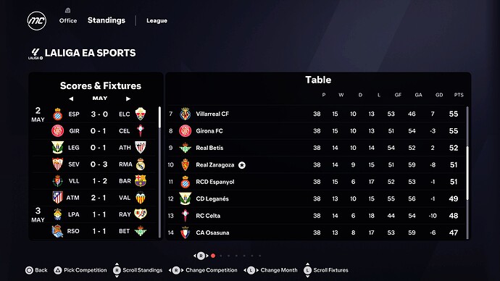Click the FC Barcelona crest in fixtures
Screen dimensions: 500x281
point(141,181)
